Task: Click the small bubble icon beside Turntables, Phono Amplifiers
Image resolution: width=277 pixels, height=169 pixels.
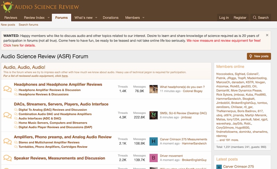Action: pyautogui.click(x=16, y=147)
